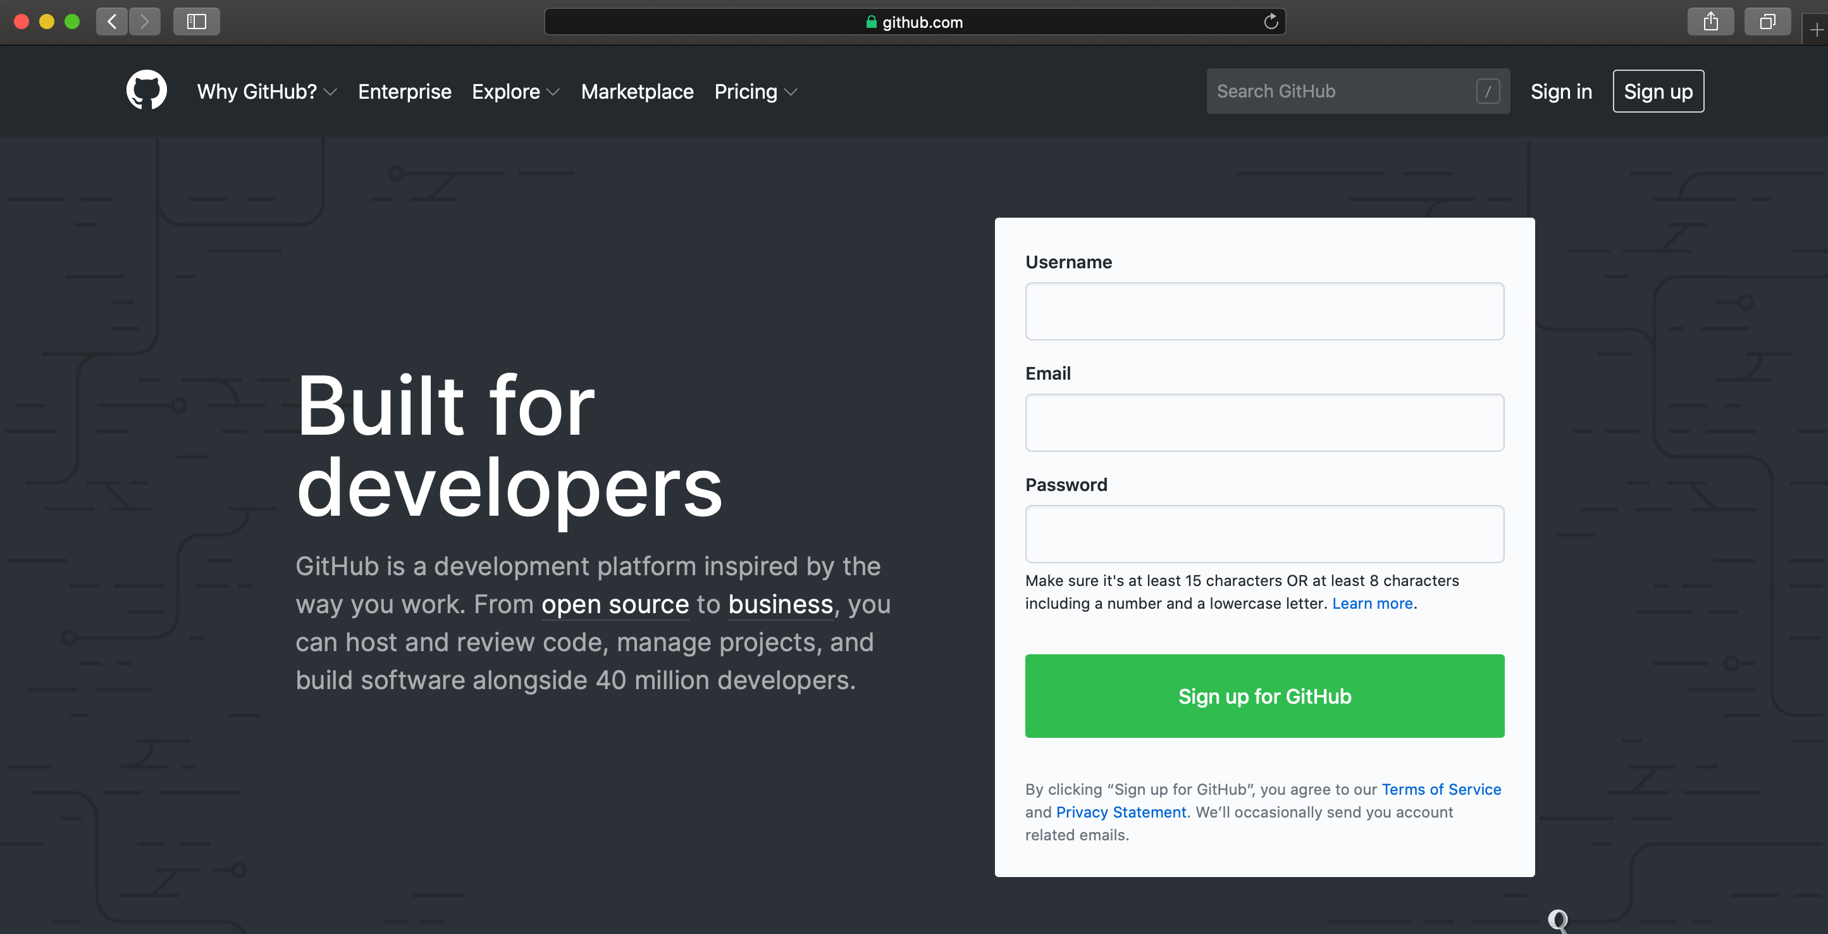Toggle the Safari sidebar button

pyautogui.click(x=197, y=22)
